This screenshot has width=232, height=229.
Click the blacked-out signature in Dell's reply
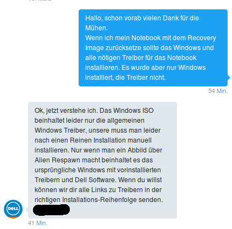[x=51, y=210]
